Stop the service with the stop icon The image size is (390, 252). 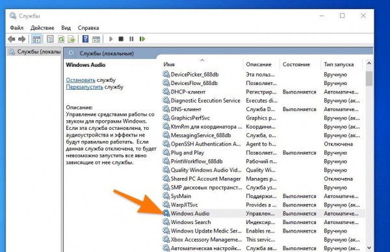click(121, 39)
